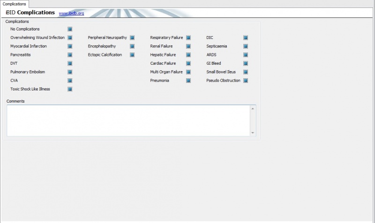Toggle the Septicaemia checkbox
The image size is (375, 223).
tap(246, 46)
